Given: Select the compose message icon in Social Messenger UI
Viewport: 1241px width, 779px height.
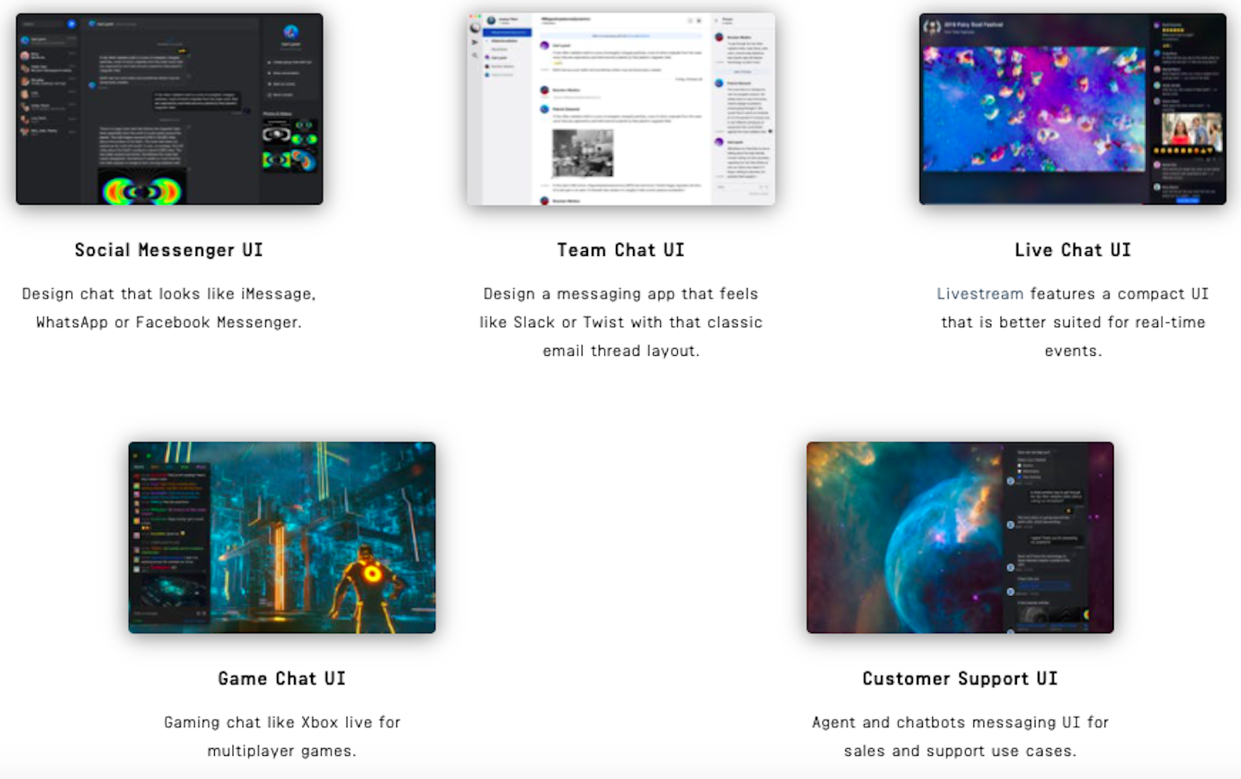Looking at the screenshot, I should coord(73,23).
